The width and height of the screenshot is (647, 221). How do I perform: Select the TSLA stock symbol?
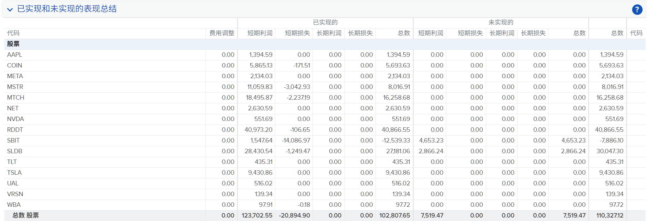click(14, 172)
